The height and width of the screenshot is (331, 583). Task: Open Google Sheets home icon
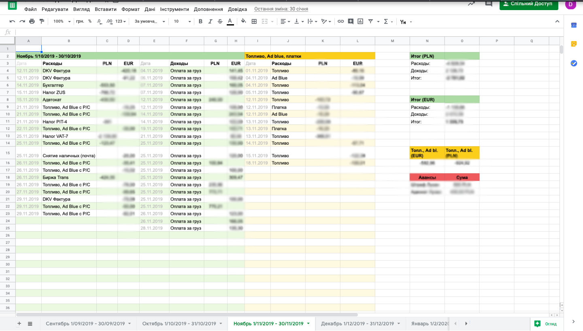12,5
